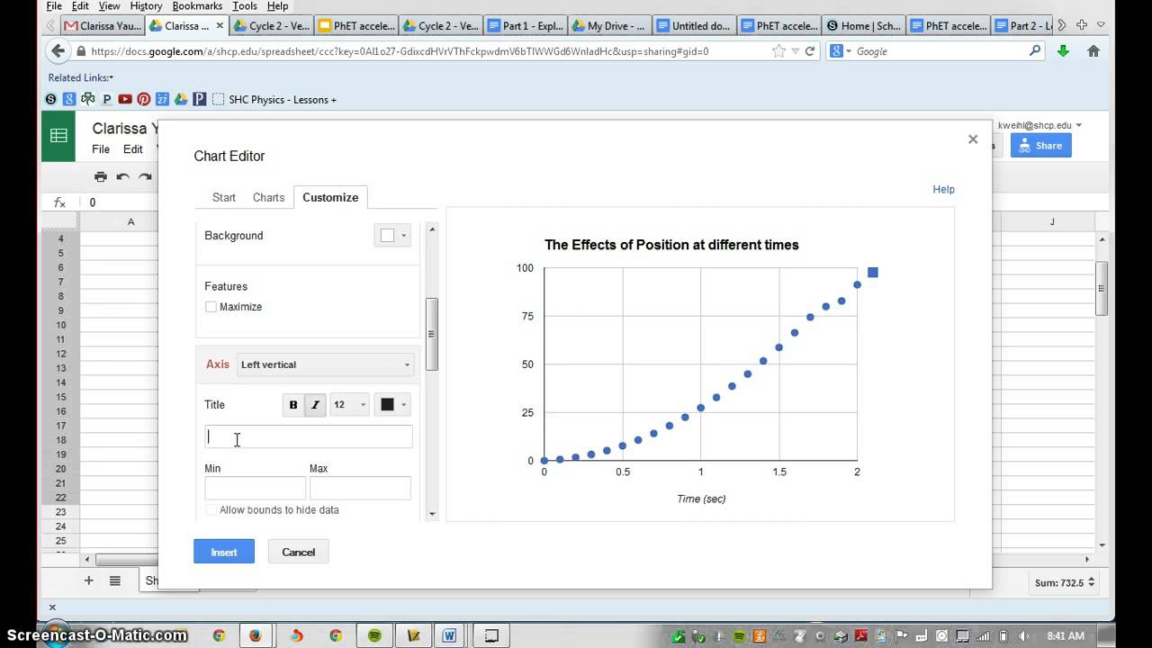Open the list-all-tabs dropdown arrow
Viewport: 1152px width, 648px height.
click(x=1100, y=25)
